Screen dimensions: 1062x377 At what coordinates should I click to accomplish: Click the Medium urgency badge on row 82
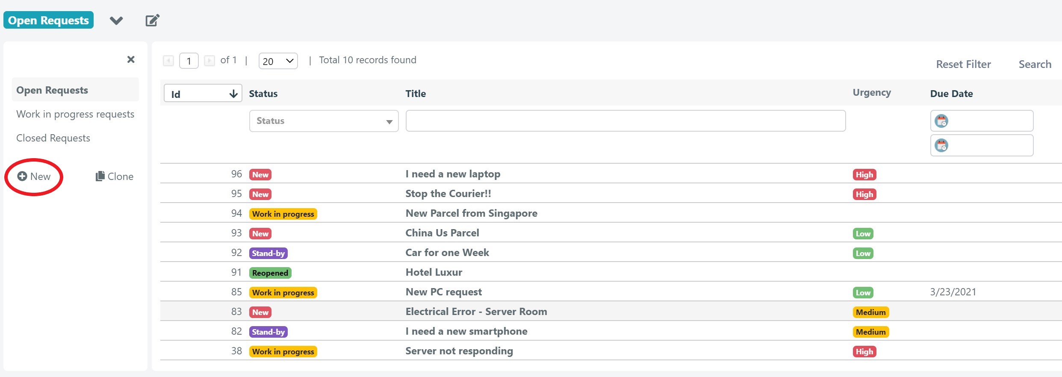click(871, 332)
